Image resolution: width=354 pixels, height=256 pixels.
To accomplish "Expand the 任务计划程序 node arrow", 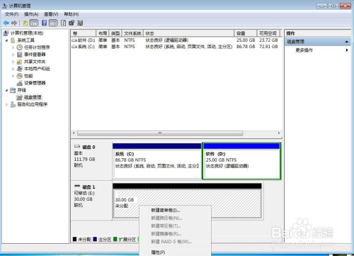I will pos(13,48).
